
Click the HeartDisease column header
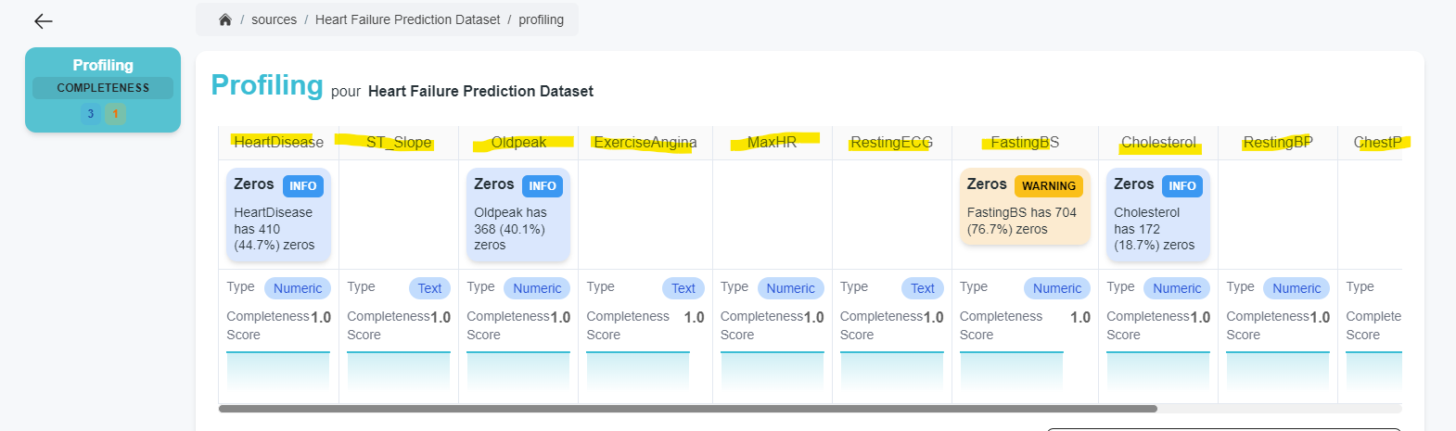click(278, 143)
